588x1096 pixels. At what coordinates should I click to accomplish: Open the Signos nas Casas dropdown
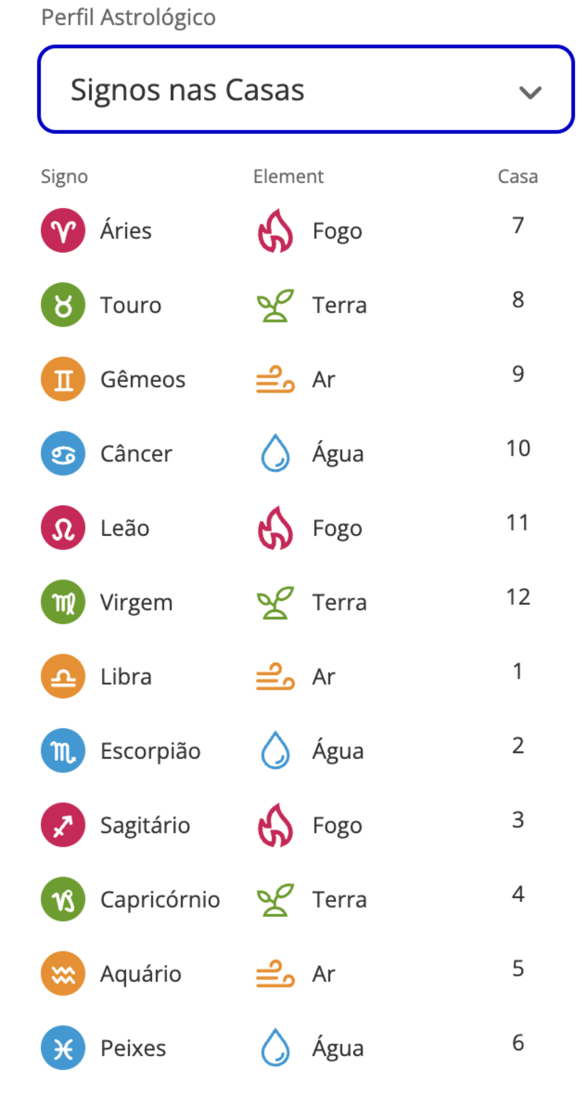coord(305,90)
